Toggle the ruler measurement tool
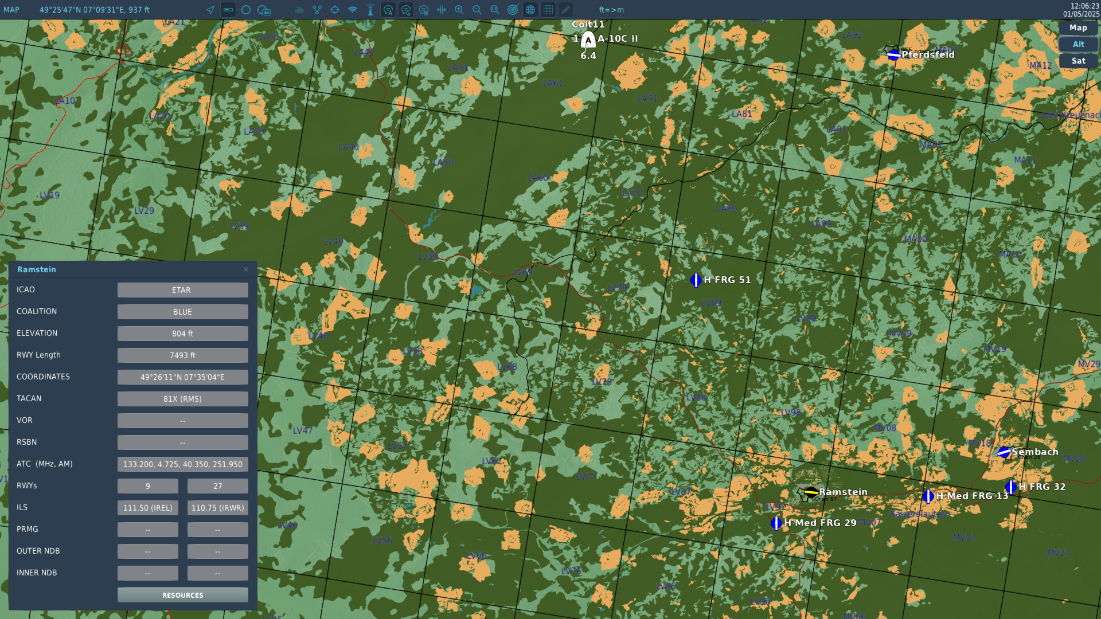Screen dimensions: 1101x619 coord(228,10)
